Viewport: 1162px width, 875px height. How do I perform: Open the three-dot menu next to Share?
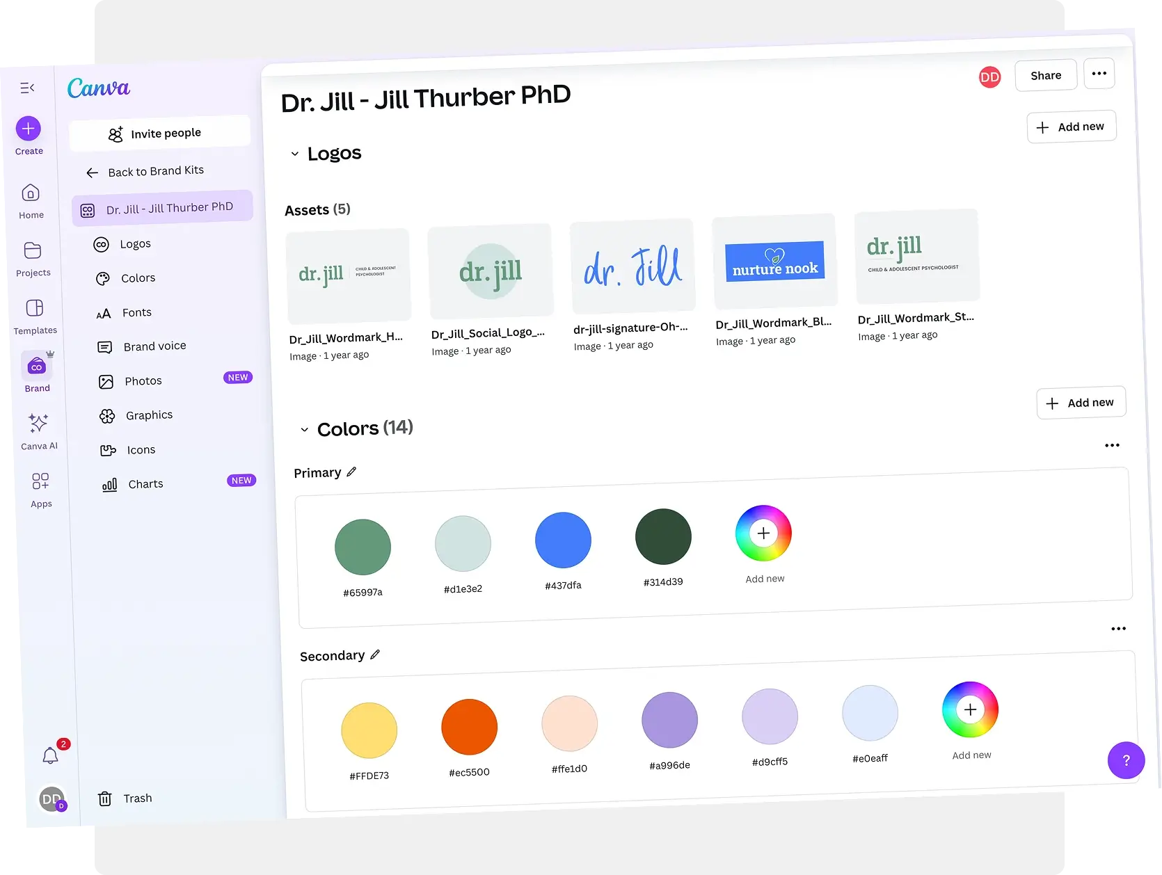pyautogui.click(x=1099, y=73)
